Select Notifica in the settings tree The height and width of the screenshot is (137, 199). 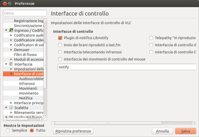coord(26,98)
